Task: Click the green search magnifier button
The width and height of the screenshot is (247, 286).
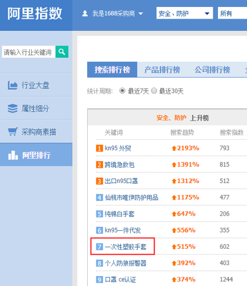Action: [62, 52]
